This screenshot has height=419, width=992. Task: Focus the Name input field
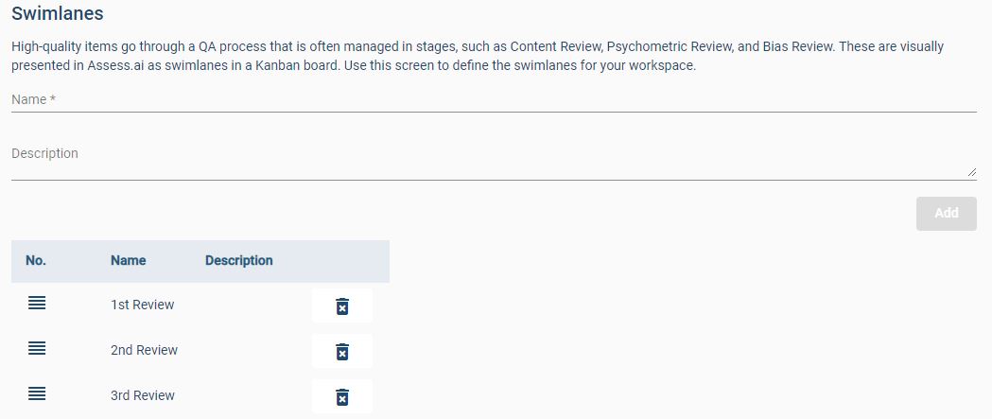coord(492,99)
